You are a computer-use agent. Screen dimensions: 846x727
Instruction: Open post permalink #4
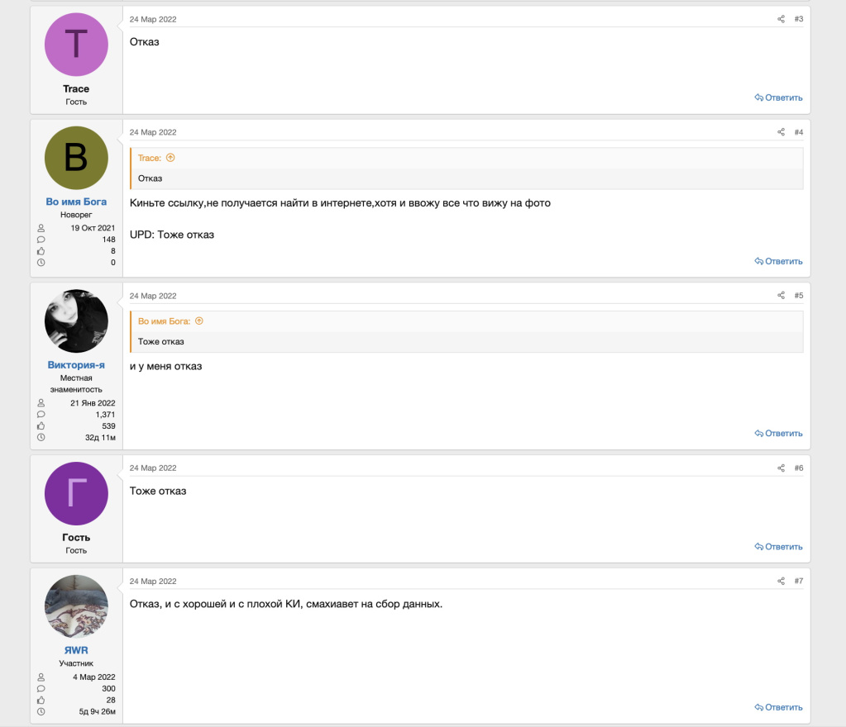pyautogui.click(x=798, y=132)
